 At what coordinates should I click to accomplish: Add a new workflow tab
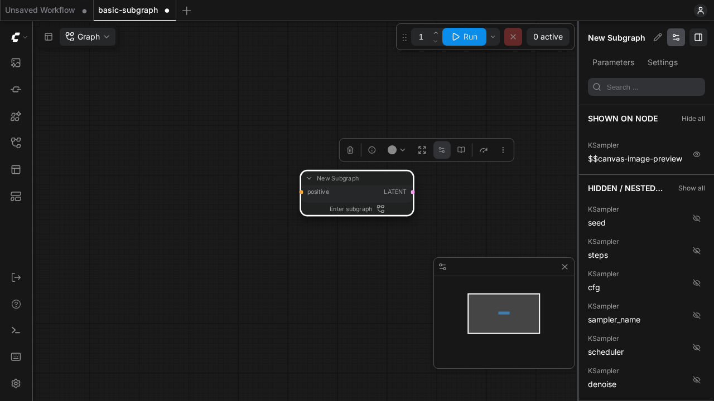pos(187,11)
